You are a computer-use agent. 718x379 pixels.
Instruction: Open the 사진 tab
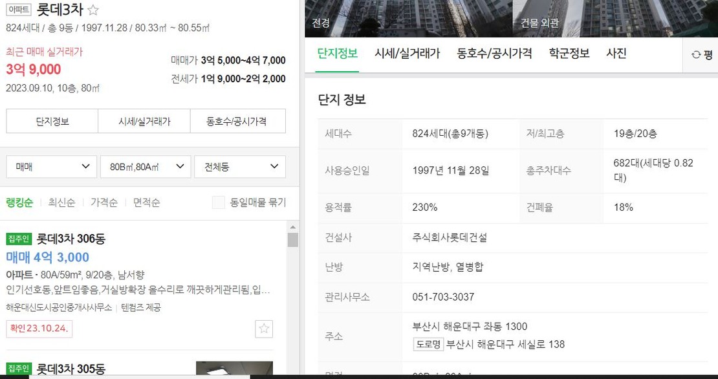(616, 54)
